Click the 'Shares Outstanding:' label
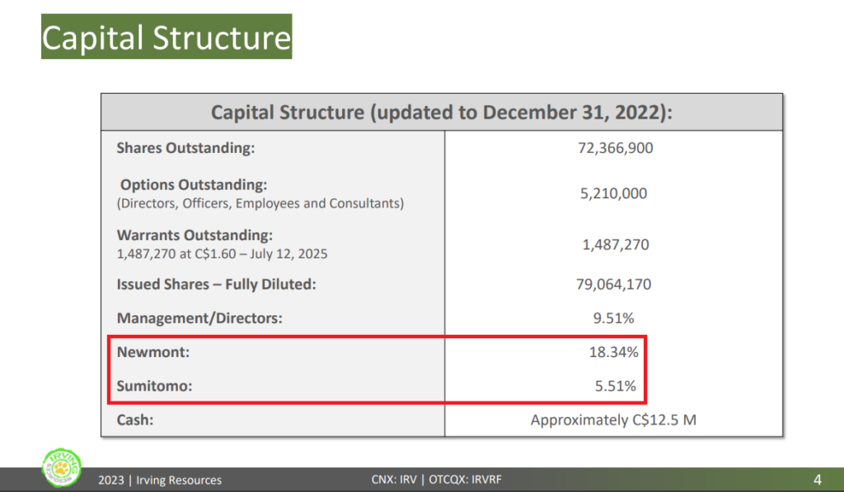844x492 pixels. point(185,148)
